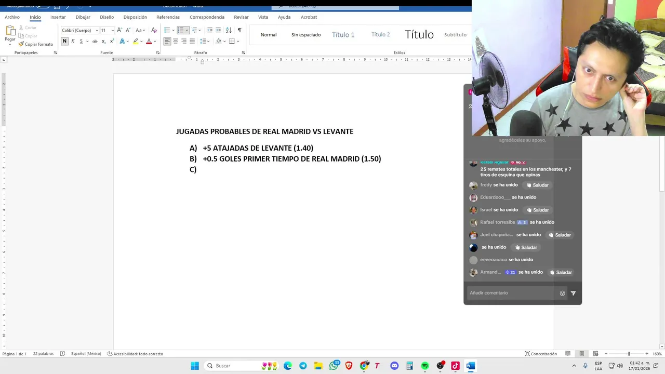Image resolution: width=665 pixels, height=374 pixels.
Task: Toggle bold formatting (N button)
Action: (x=64, y=41)
